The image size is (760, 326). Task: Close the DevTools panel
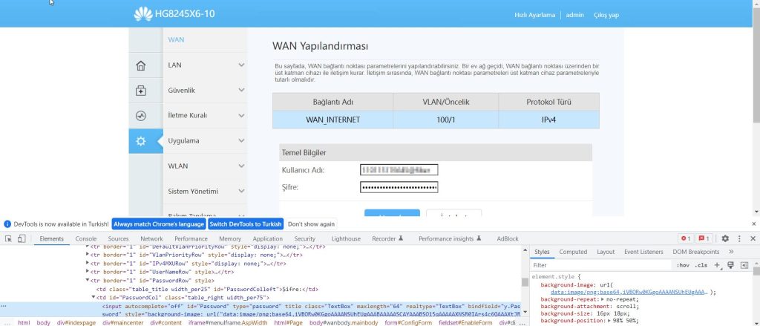pyautogui.click(x=753, y=238)
